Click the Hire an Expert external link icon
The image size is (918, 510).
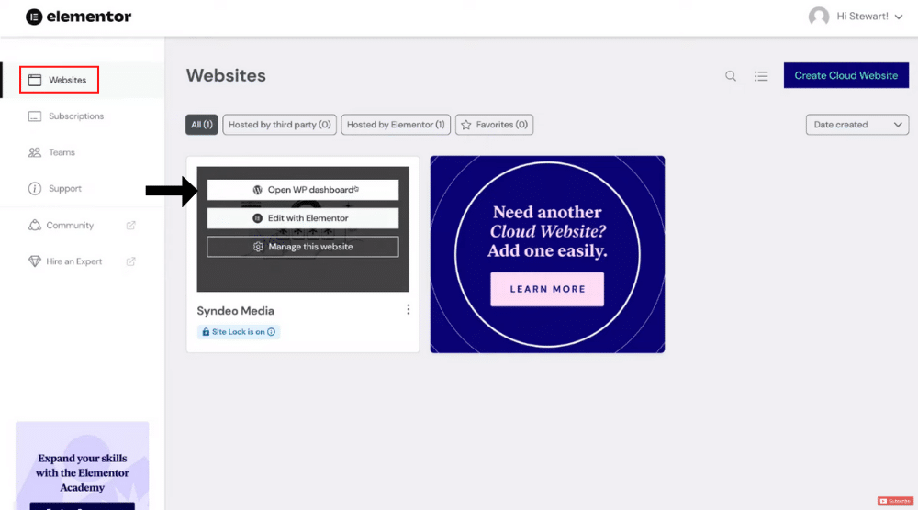[x=130, y=261]
